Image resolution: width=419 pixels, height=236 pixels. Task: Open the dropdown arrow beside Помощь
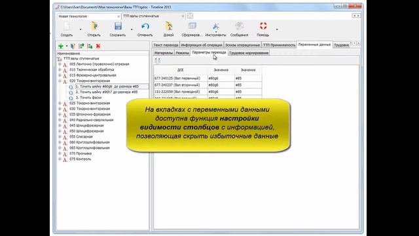pos(277,29)
